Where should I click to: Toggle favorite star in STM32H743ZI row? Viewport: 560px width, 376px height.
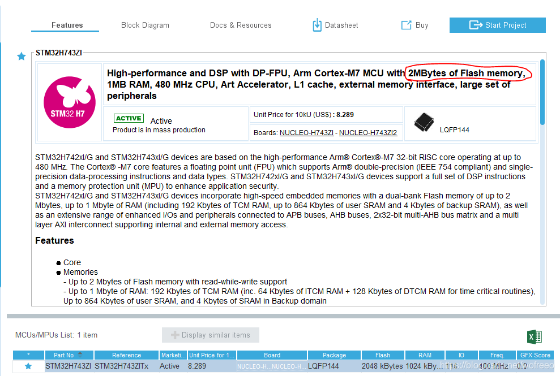point(28,366)
